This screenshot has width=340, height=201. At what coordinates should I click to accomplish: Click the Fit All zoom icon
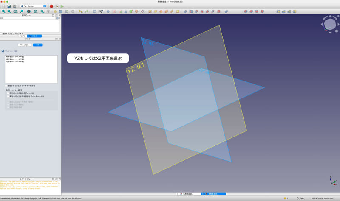tap(3, 11)
